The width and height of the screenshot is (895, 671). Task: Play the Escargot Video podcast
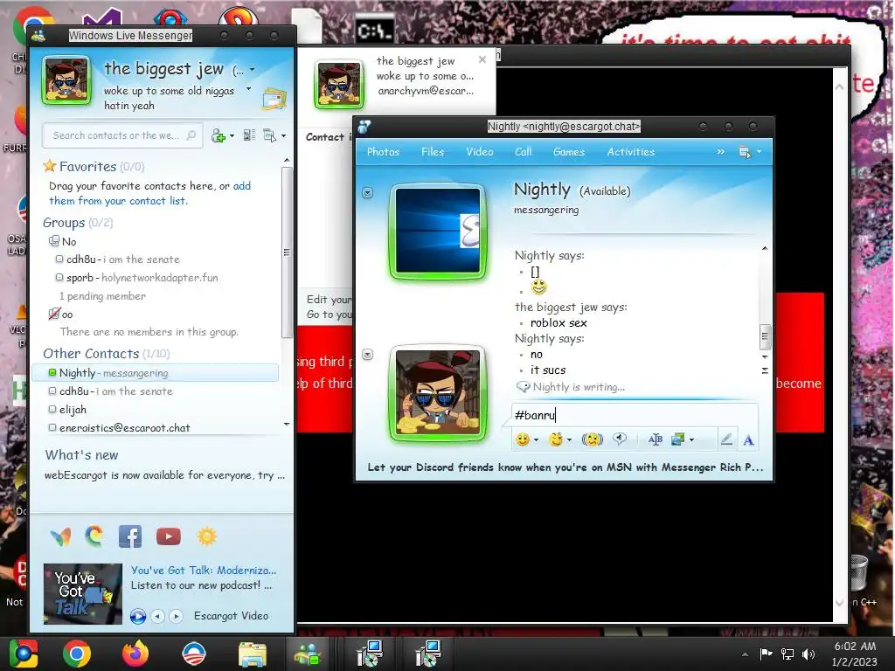click(137, 616)
